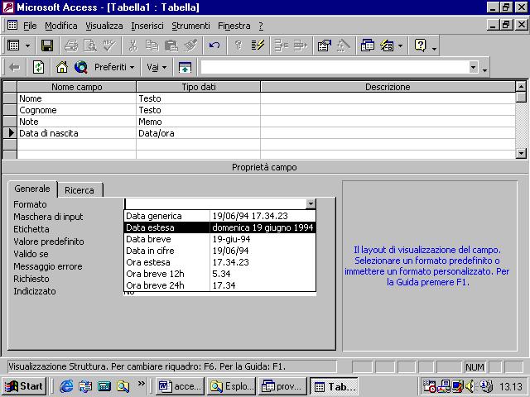The image size is (530, 397).
Task: Choose Data in cifre format option
Action: (220, 251)
